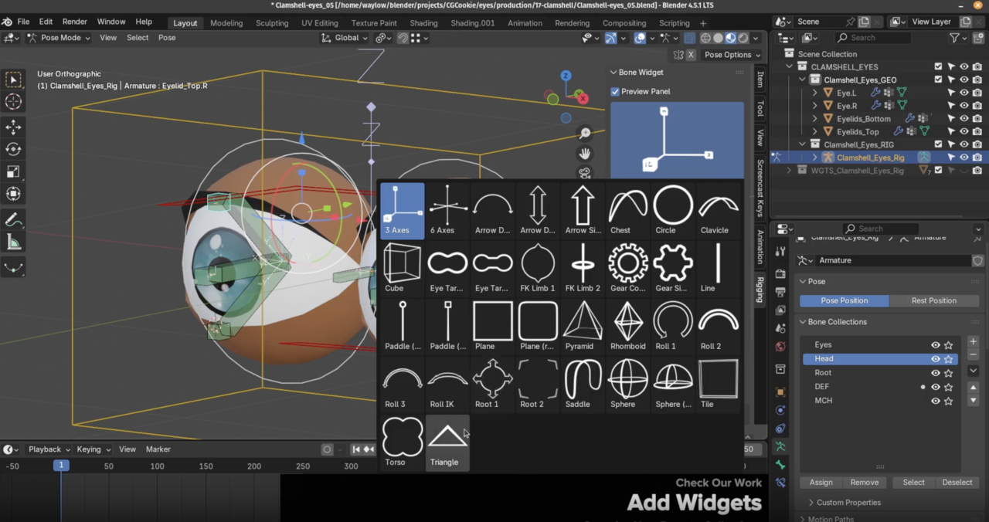Toggle visibility of the Root bone collection
The height and width of the screenshot is (522, 989).
[935, 372]
